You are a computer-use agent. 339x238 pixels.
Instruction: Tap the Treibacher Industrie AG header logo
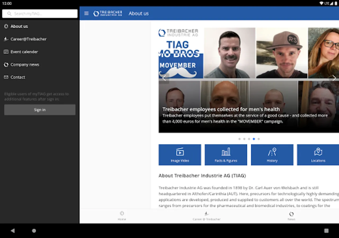(x=108, y=13)
